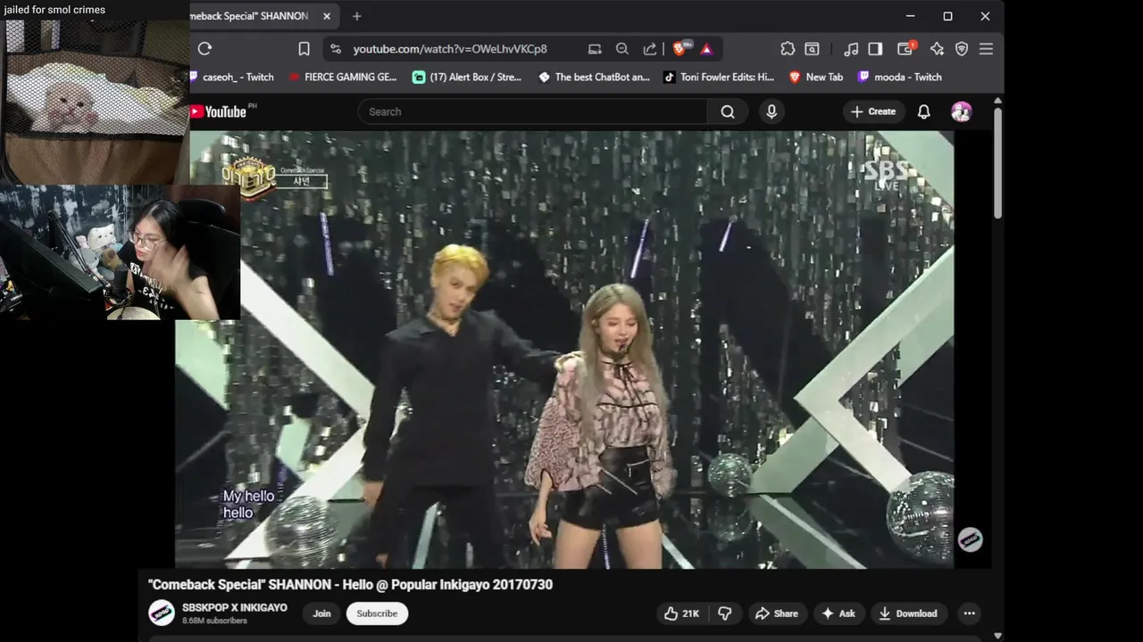Open YouTube notifications bell
Screen dimensions: 1143x642
point(924,111)
